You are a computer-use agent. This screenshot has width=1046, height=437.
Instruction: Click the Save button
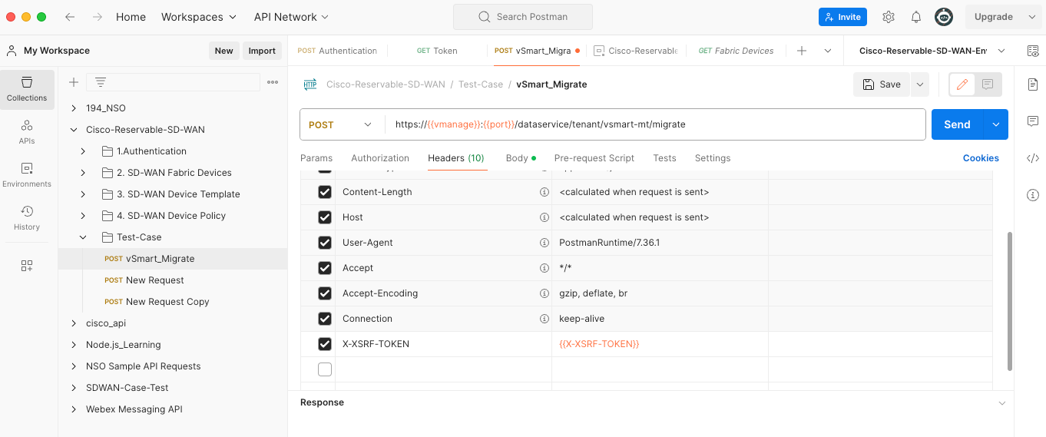point(882,84)
